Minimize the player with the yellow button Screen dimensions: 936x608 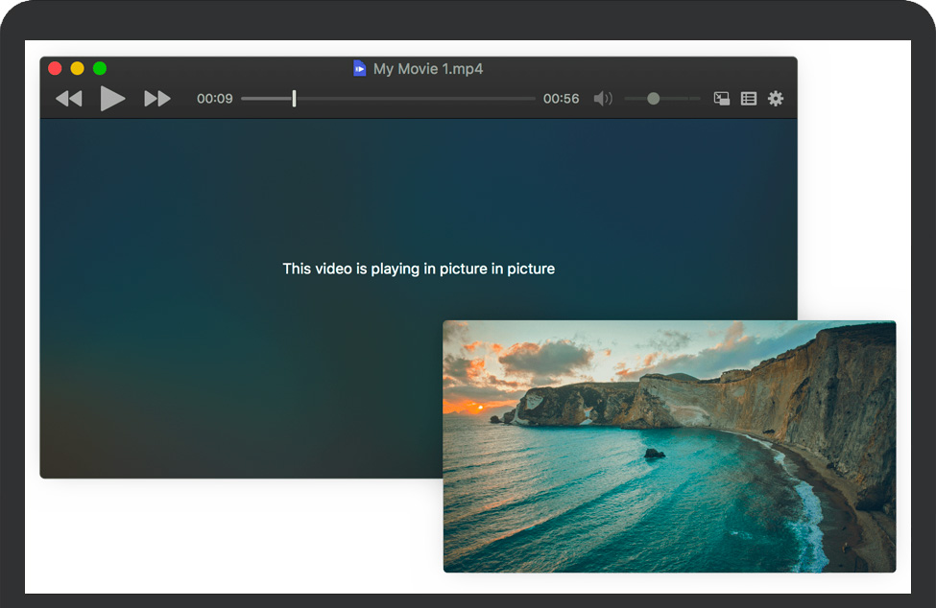point(77,68)
